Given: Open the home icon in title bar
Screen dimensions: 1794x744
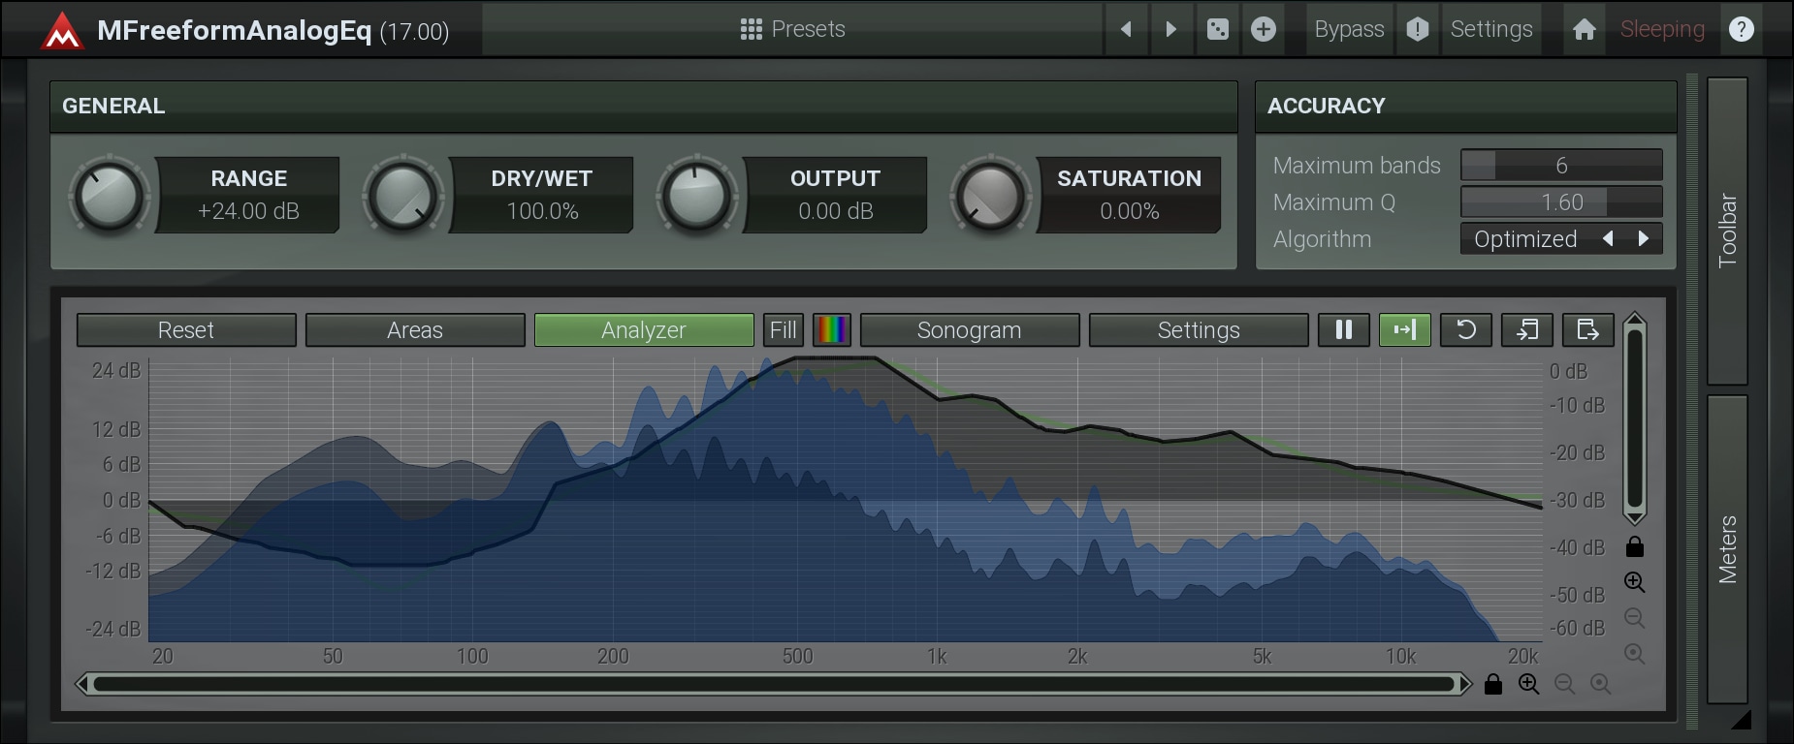Looking at the screenshot, I should tap(1584, 29).
